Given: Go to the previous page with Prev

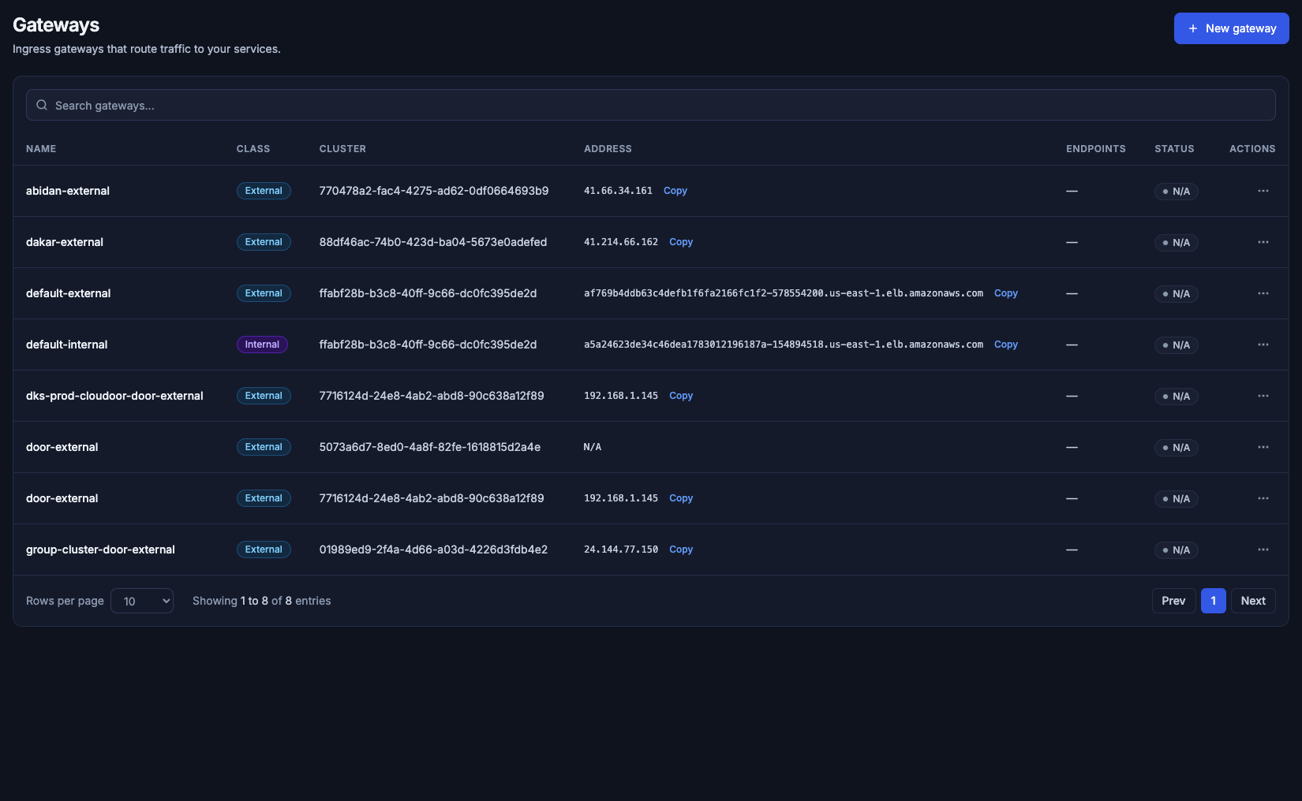Looking at the screenshot, I should (1173, 601).
